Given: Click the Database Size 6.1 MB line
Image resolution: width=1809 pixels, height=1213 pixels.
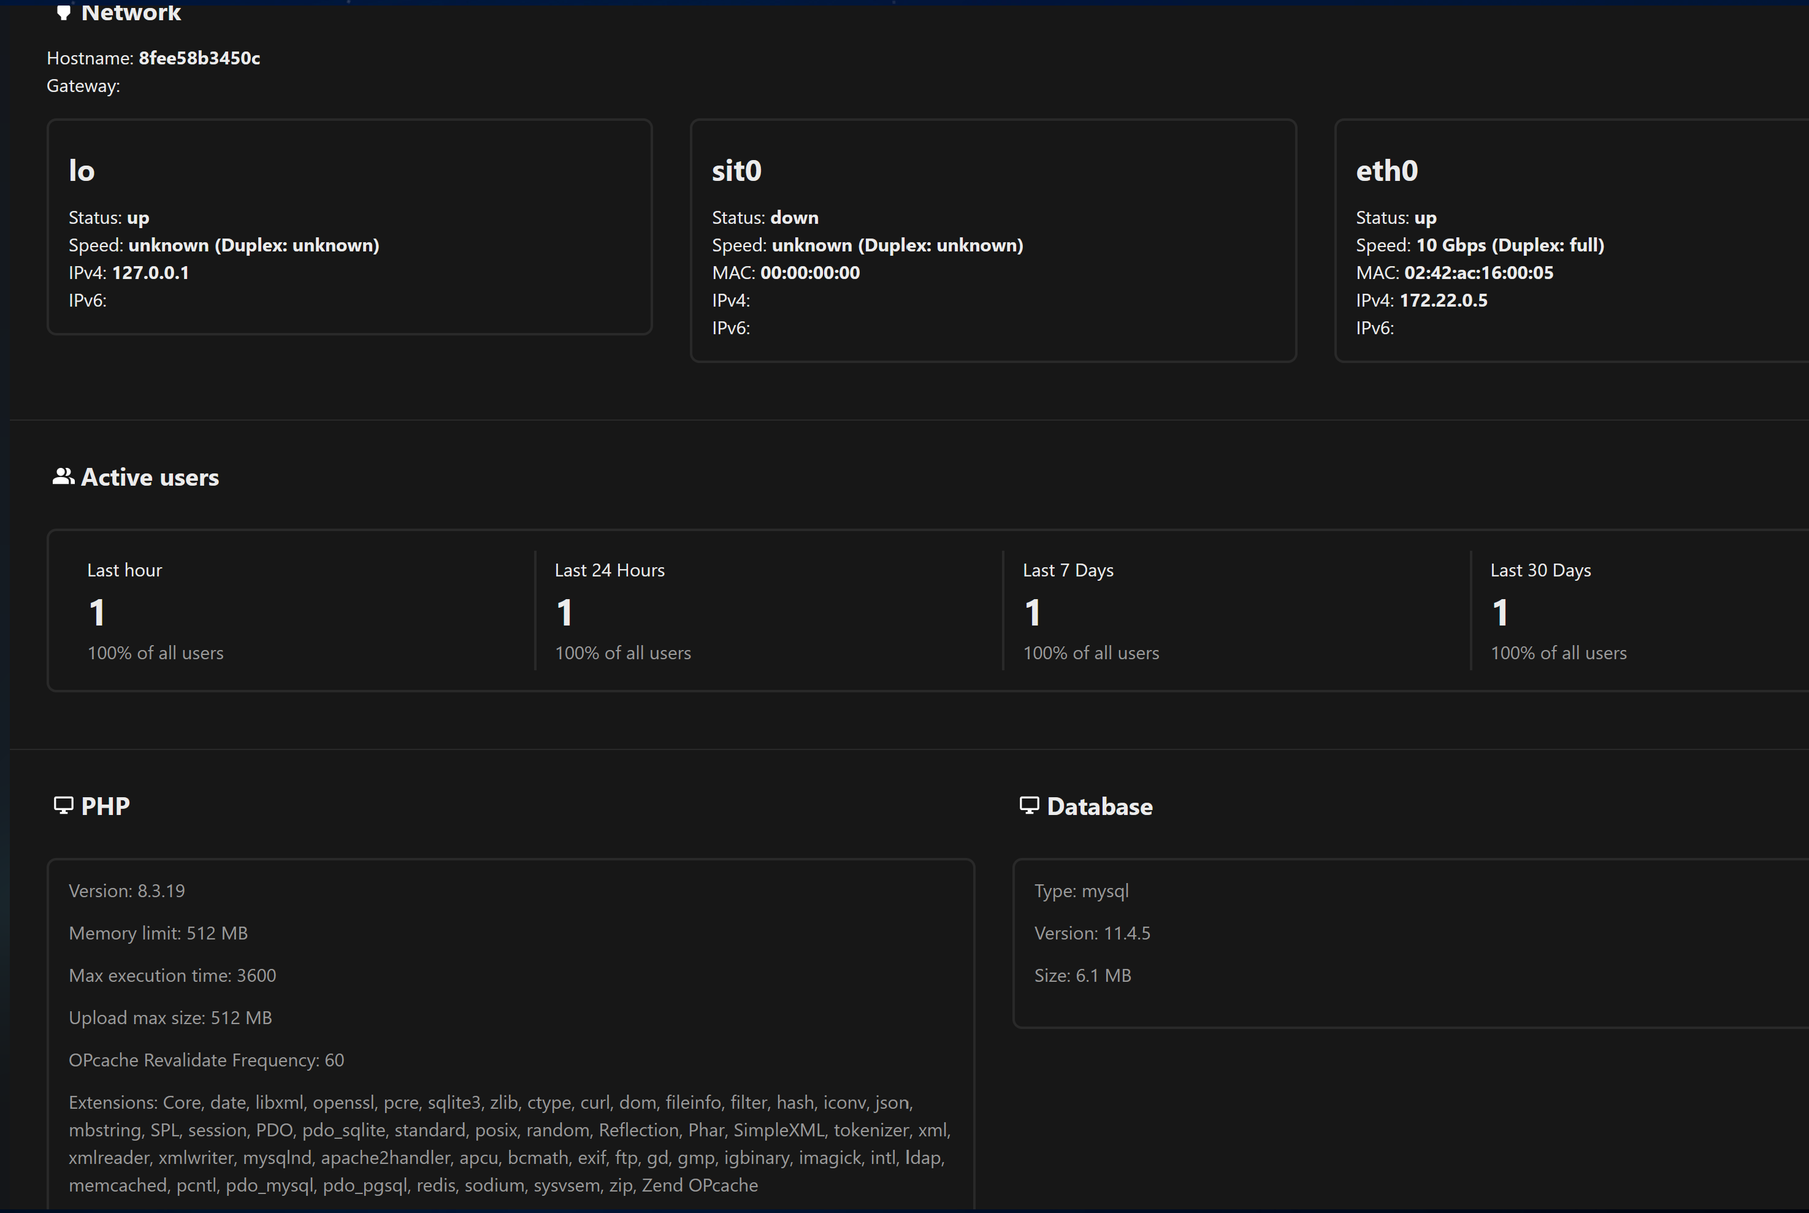Looking at the screenshot, I should tap(1083, 976).
